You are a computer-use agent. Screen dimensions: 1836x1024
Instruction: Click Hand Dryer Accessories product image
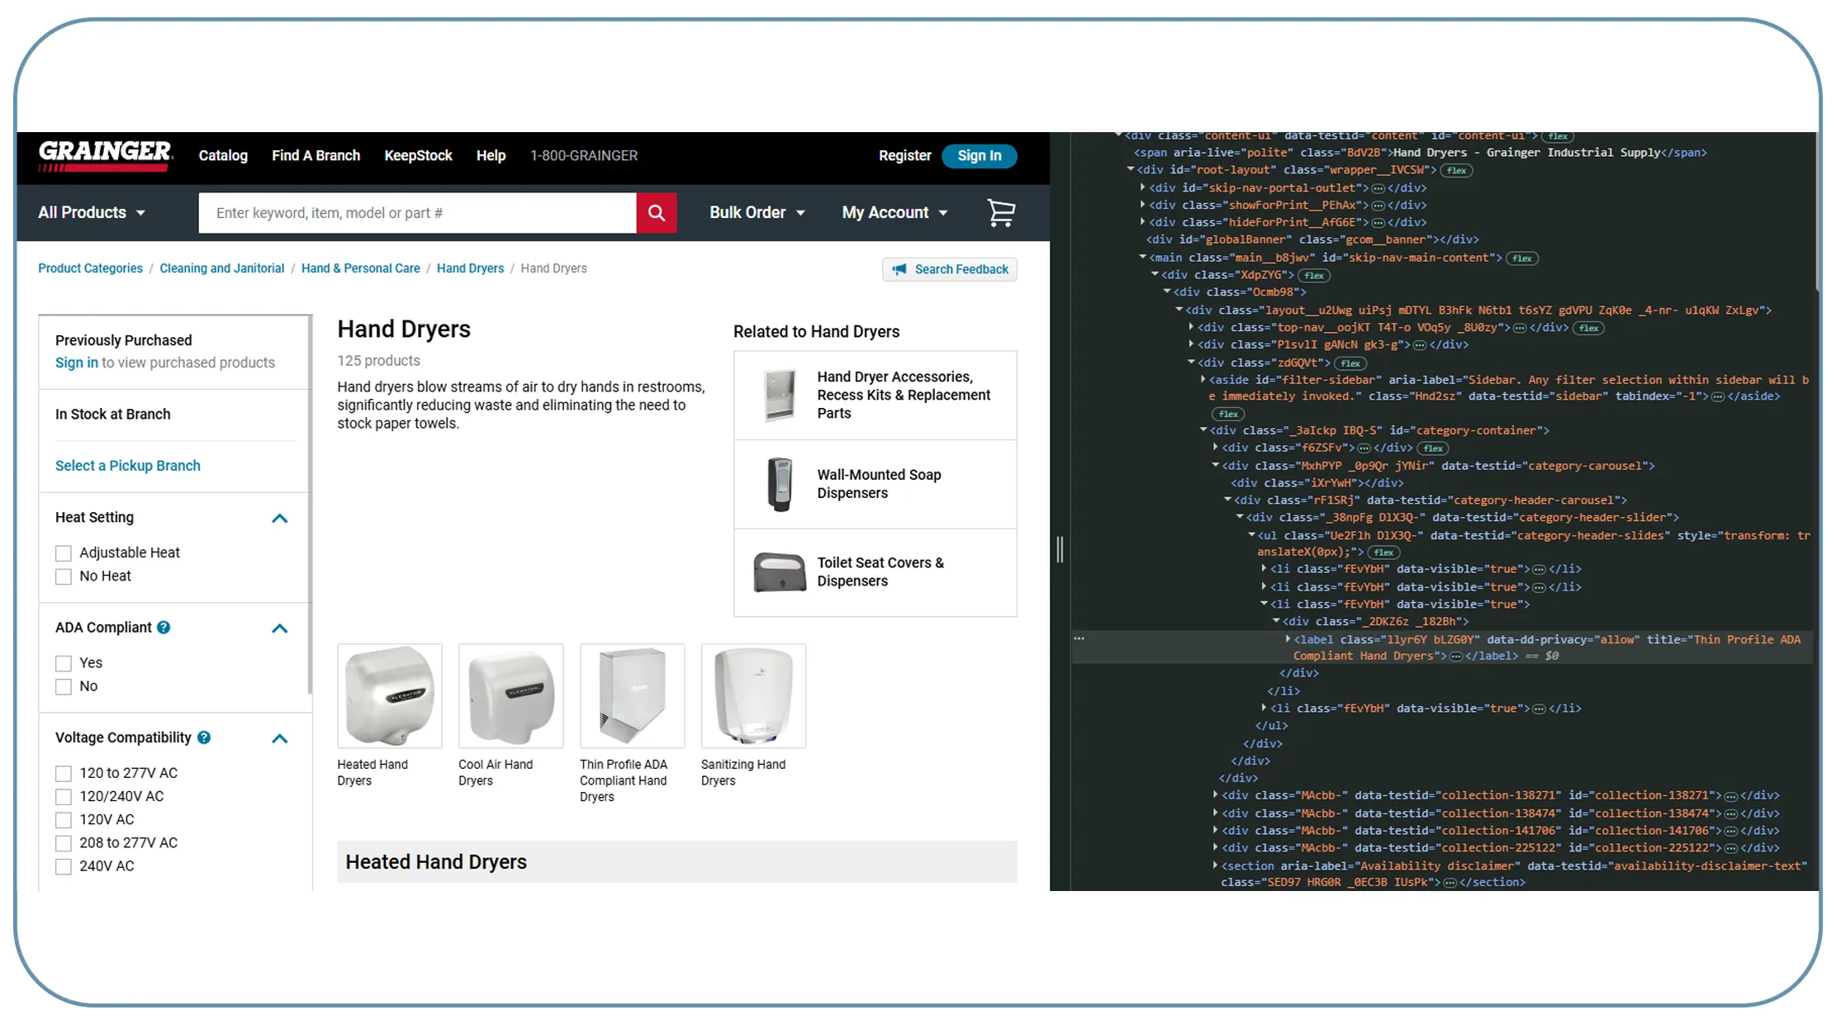tap(779, 395)
